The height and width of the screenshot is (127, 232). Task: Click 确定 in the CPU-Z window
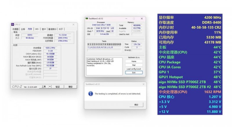[x=70, y=86]
